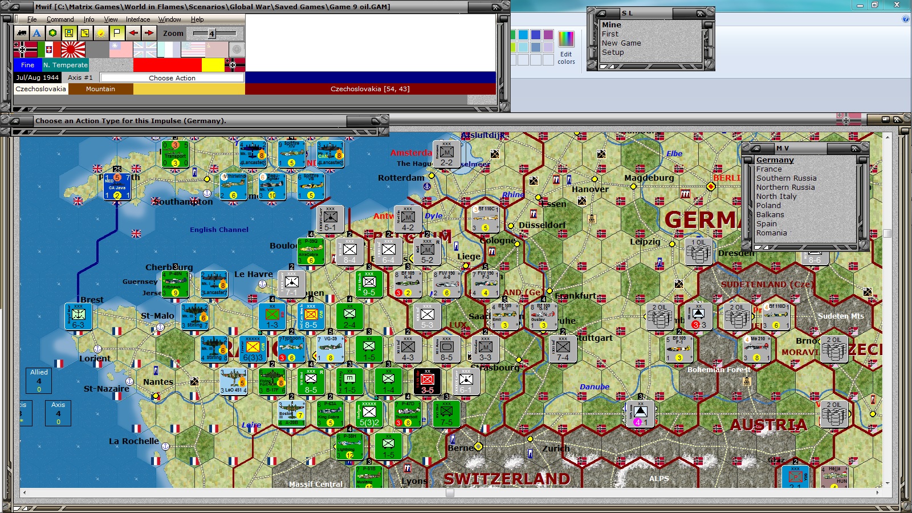Select Northern Russia in the M V list
912x513 pixels.
(x=785, y=188)
